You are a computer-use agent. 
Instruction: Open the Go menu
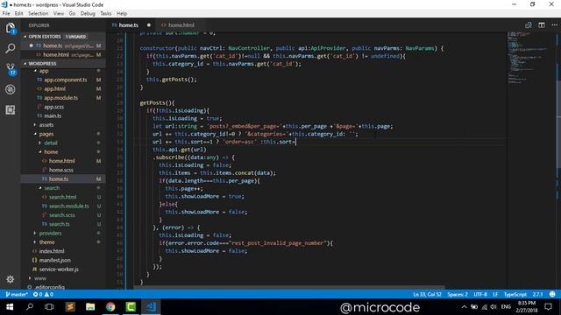coord(72,13)
